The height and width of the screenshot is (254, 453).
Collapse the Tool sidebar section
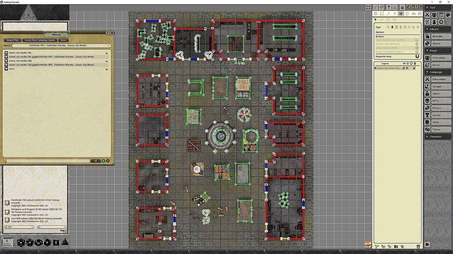438,7
